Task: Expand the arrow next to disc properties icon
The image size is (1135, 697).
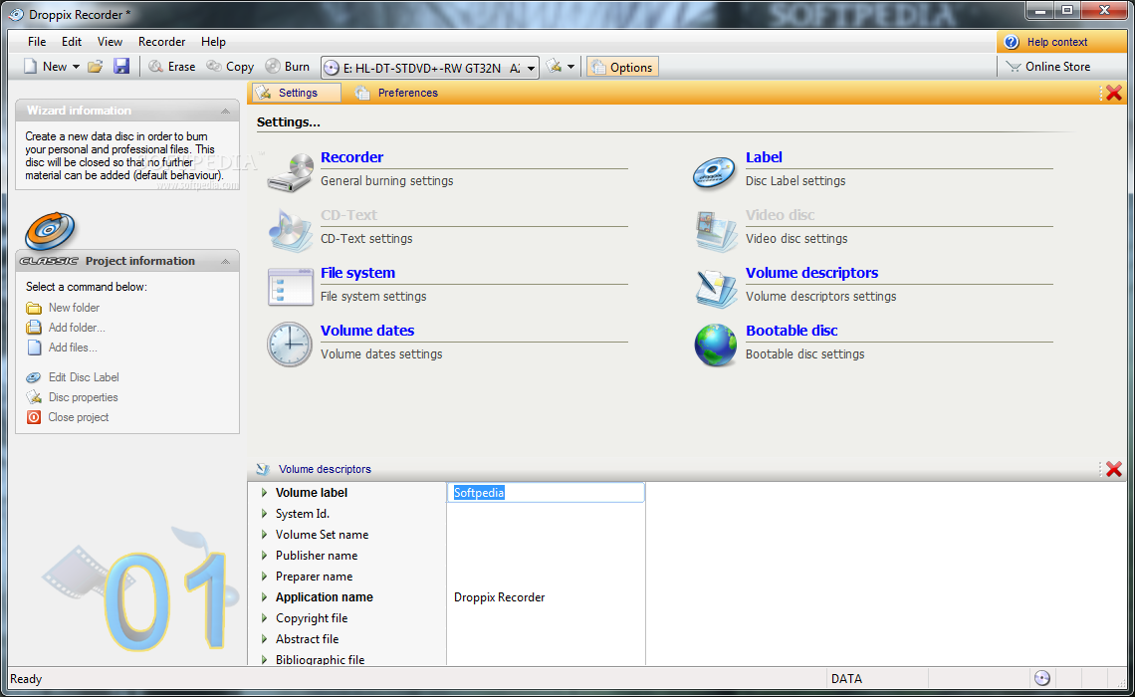Action: coord(571,67)
